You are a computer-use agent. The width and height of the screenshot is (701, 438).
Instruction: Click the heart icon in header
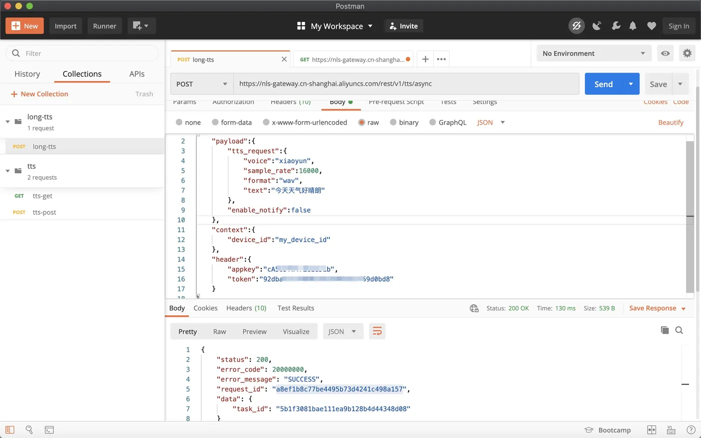(651, 26)
